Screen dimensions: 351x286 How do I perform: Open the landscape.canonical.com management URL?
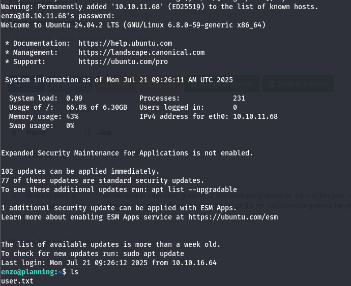(141, 52)
